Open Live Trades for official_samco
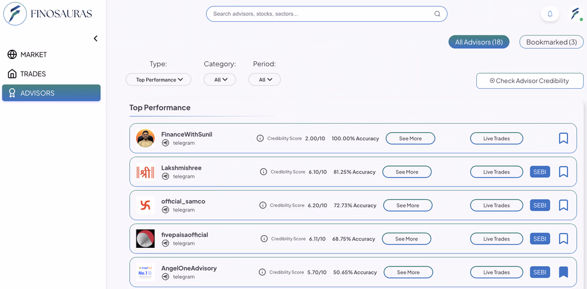The width and height of the screenshot is (587, 289). pyautogui.click(x=496, y=205)
